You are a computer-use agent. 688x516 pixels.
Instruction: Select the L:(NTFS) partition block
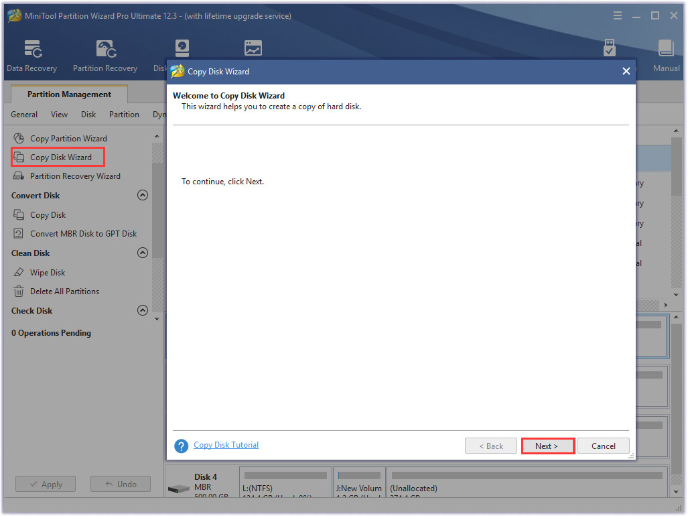point(285,482)
